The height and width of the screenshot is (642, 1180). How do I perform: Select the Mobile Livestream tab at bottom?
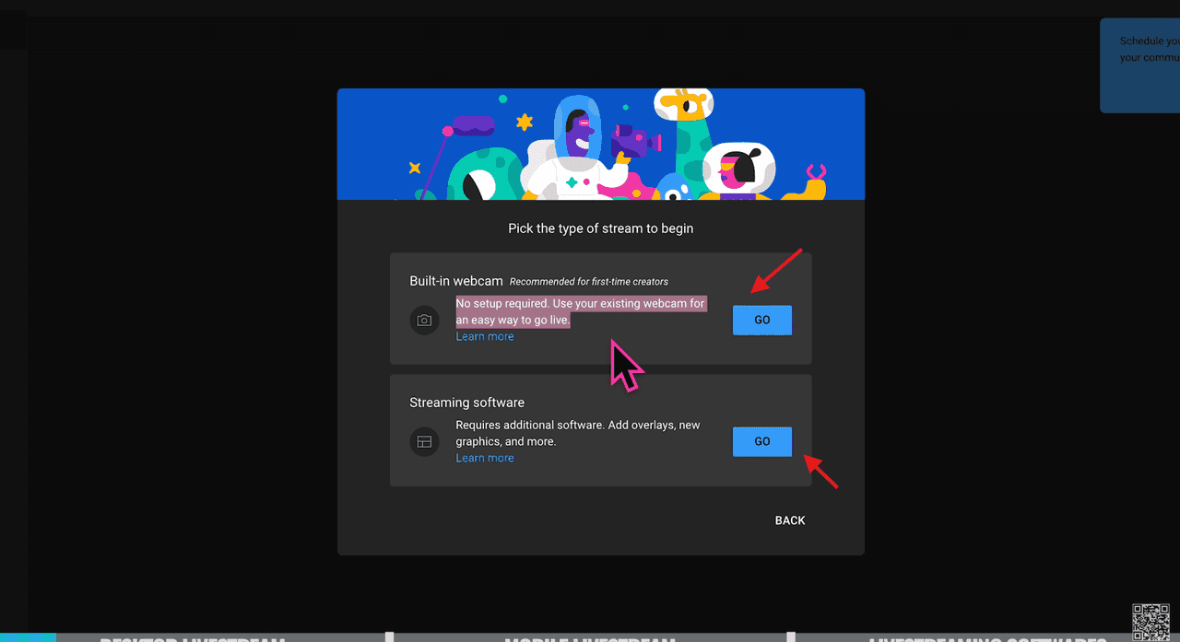coord(590,637)
